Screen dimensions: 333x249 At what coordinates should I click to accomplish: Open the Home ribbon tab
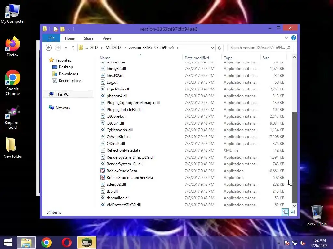pyautogui.click(x=70, y=38)
